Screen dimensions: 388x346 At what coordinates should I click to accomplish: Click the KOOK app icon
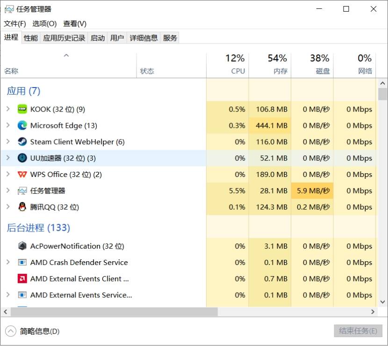22,109
